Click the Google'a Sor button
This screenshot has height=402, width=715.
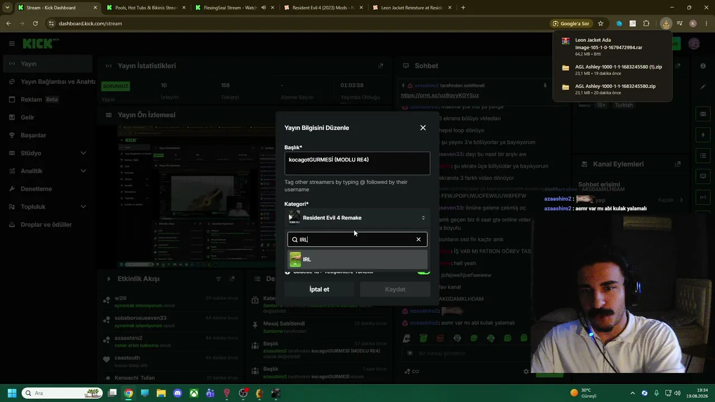[571, 23]
